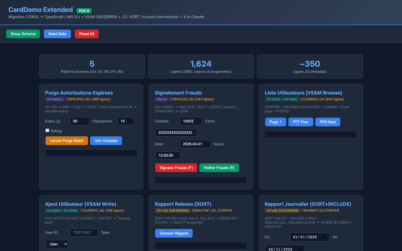Click the Setup Schema button
The image size is (402, 251).
[x=23, y=34]
